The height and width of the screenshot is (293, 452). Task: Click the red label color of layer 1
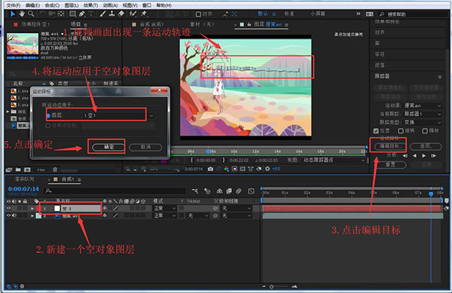38,208
